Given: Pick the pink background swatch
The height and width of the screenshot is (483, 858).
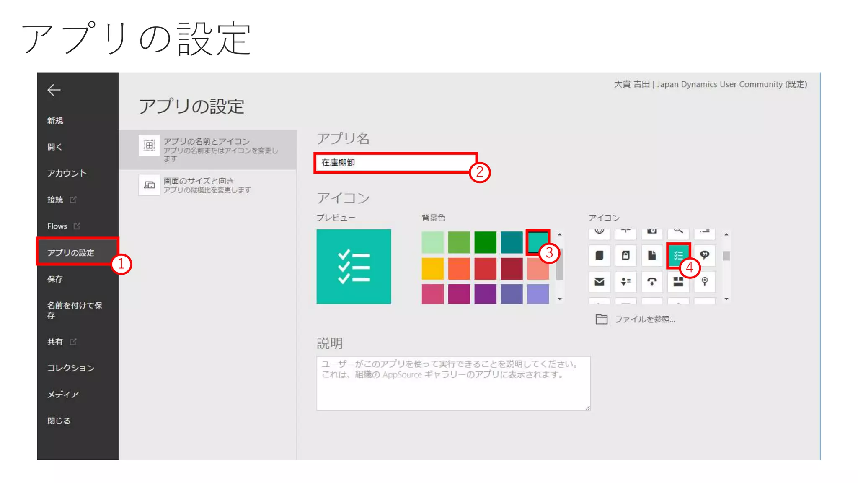Looking at the screenshot, I should [x=432, y=294].
